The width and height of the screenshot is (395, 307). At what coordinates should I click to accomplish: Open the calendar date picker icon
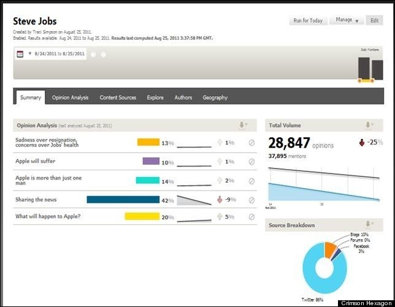20,54
